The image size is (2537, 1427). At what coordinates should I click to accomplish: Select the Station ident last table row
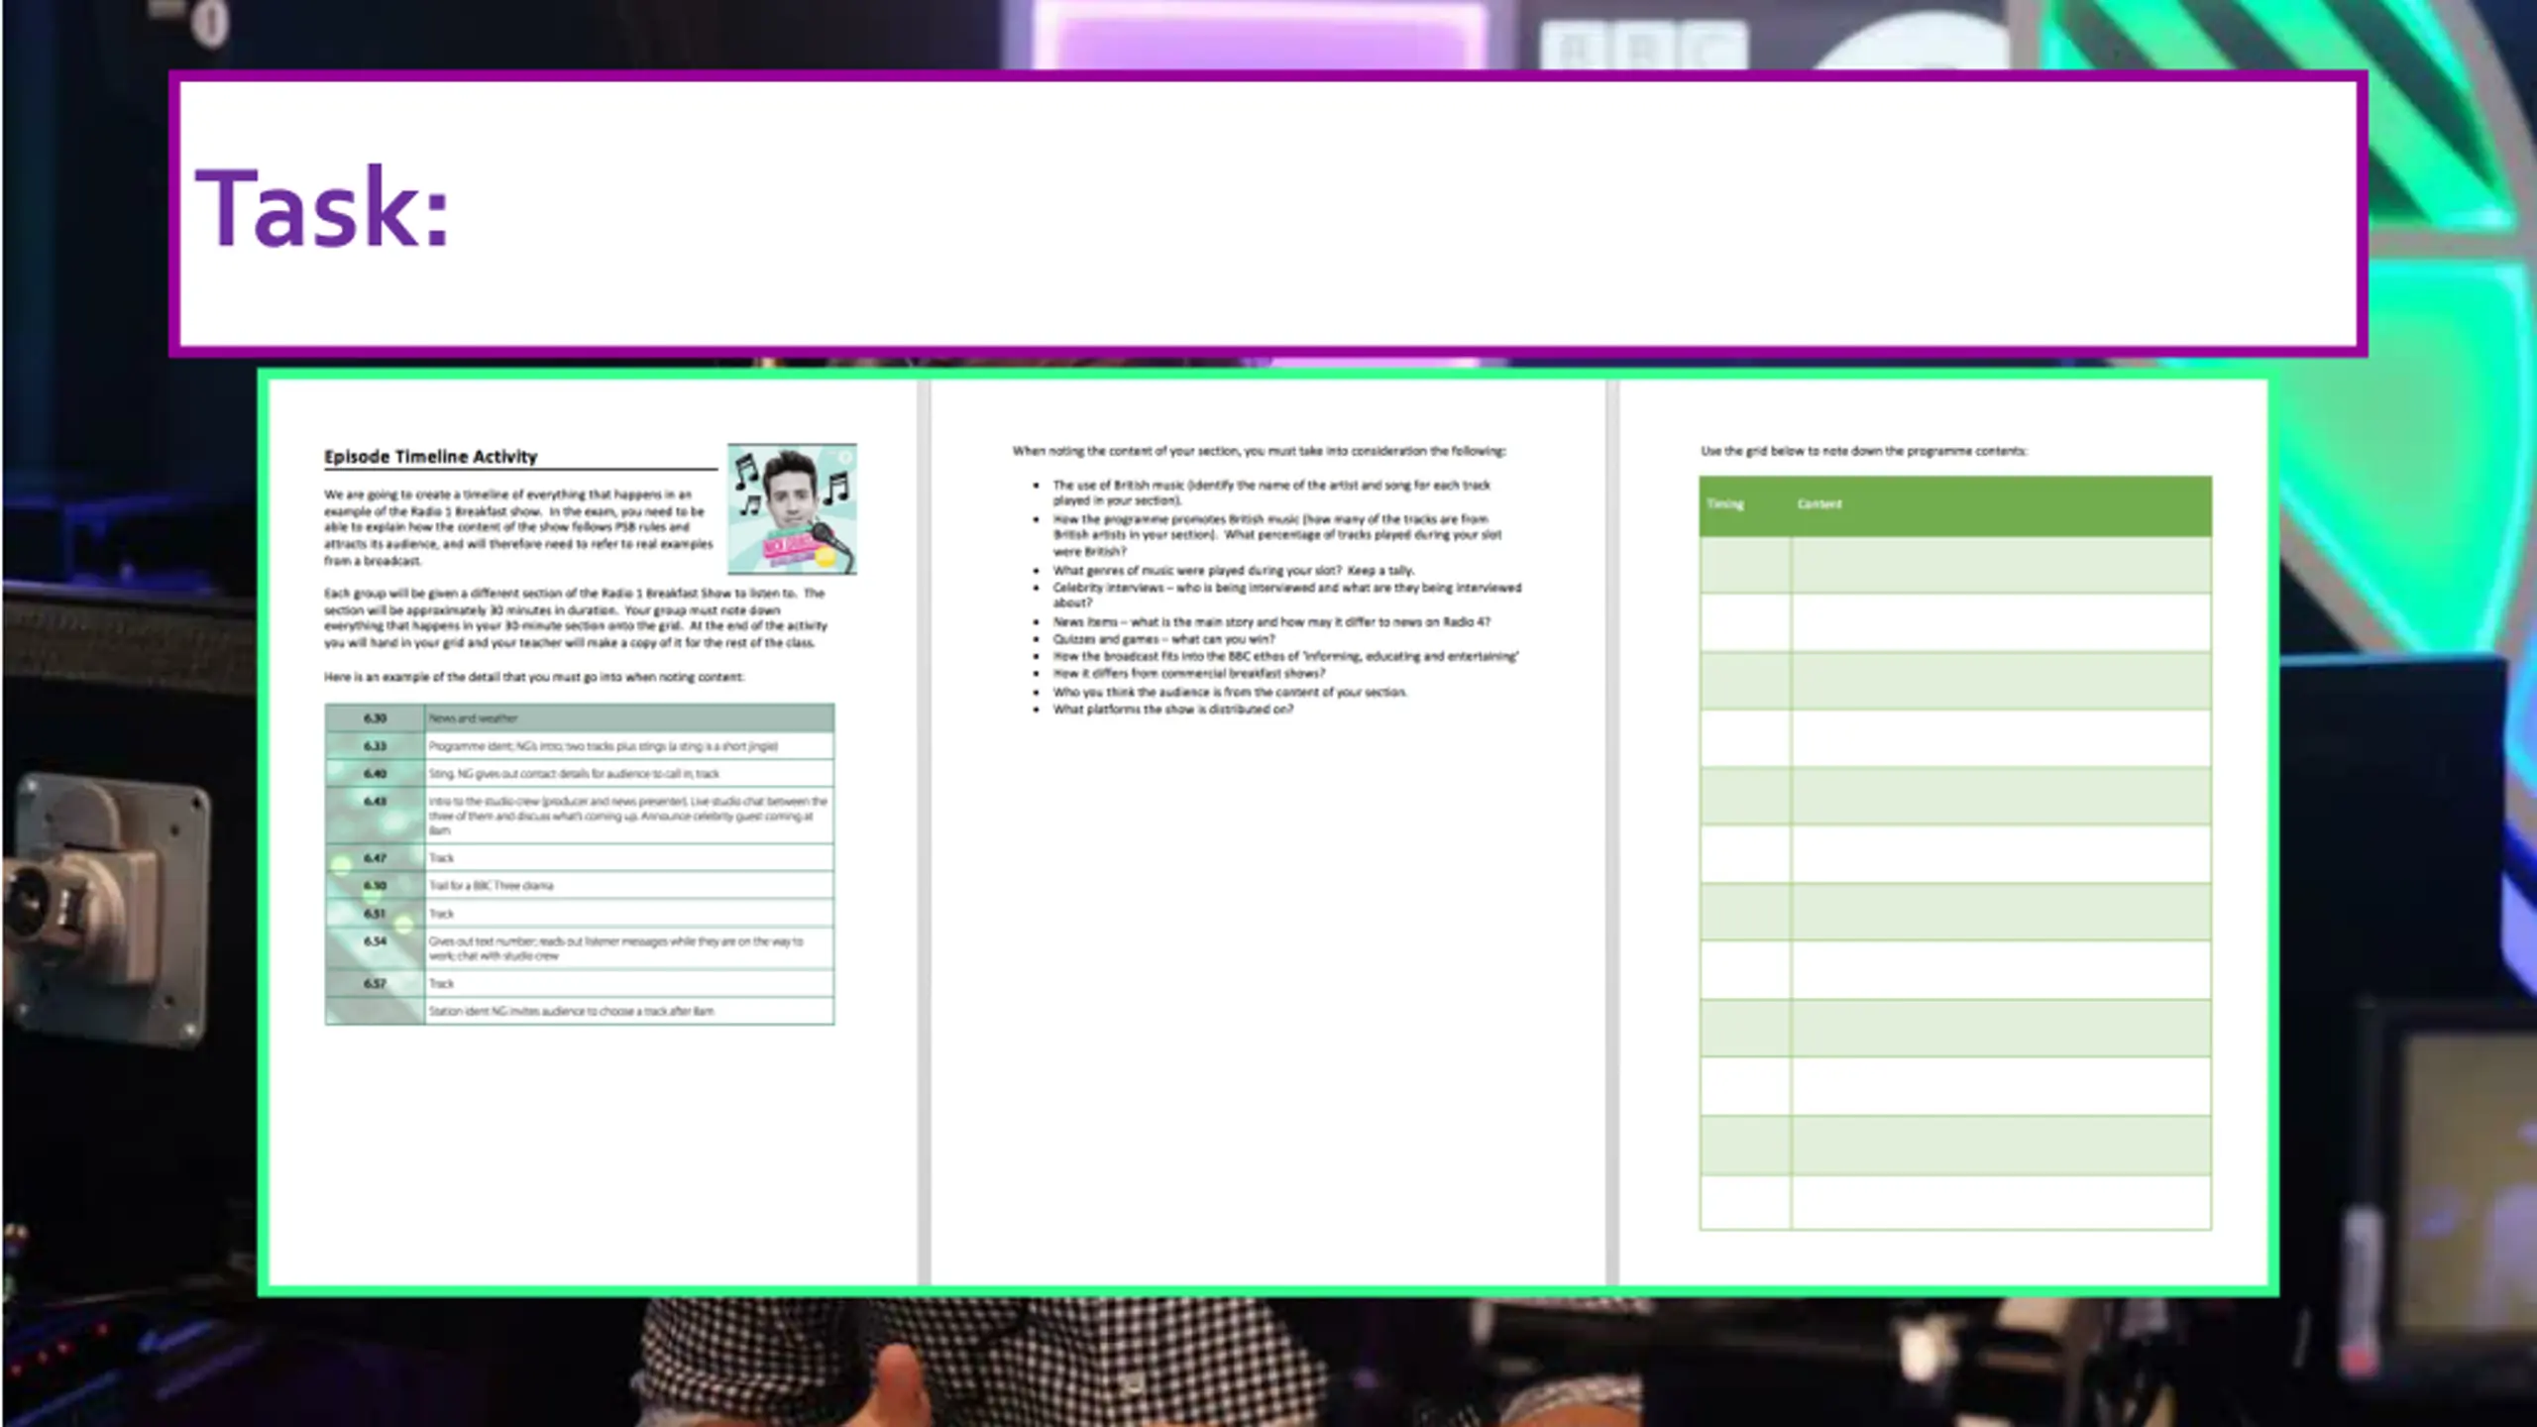pyautogui.click(x=571, y=1011)
